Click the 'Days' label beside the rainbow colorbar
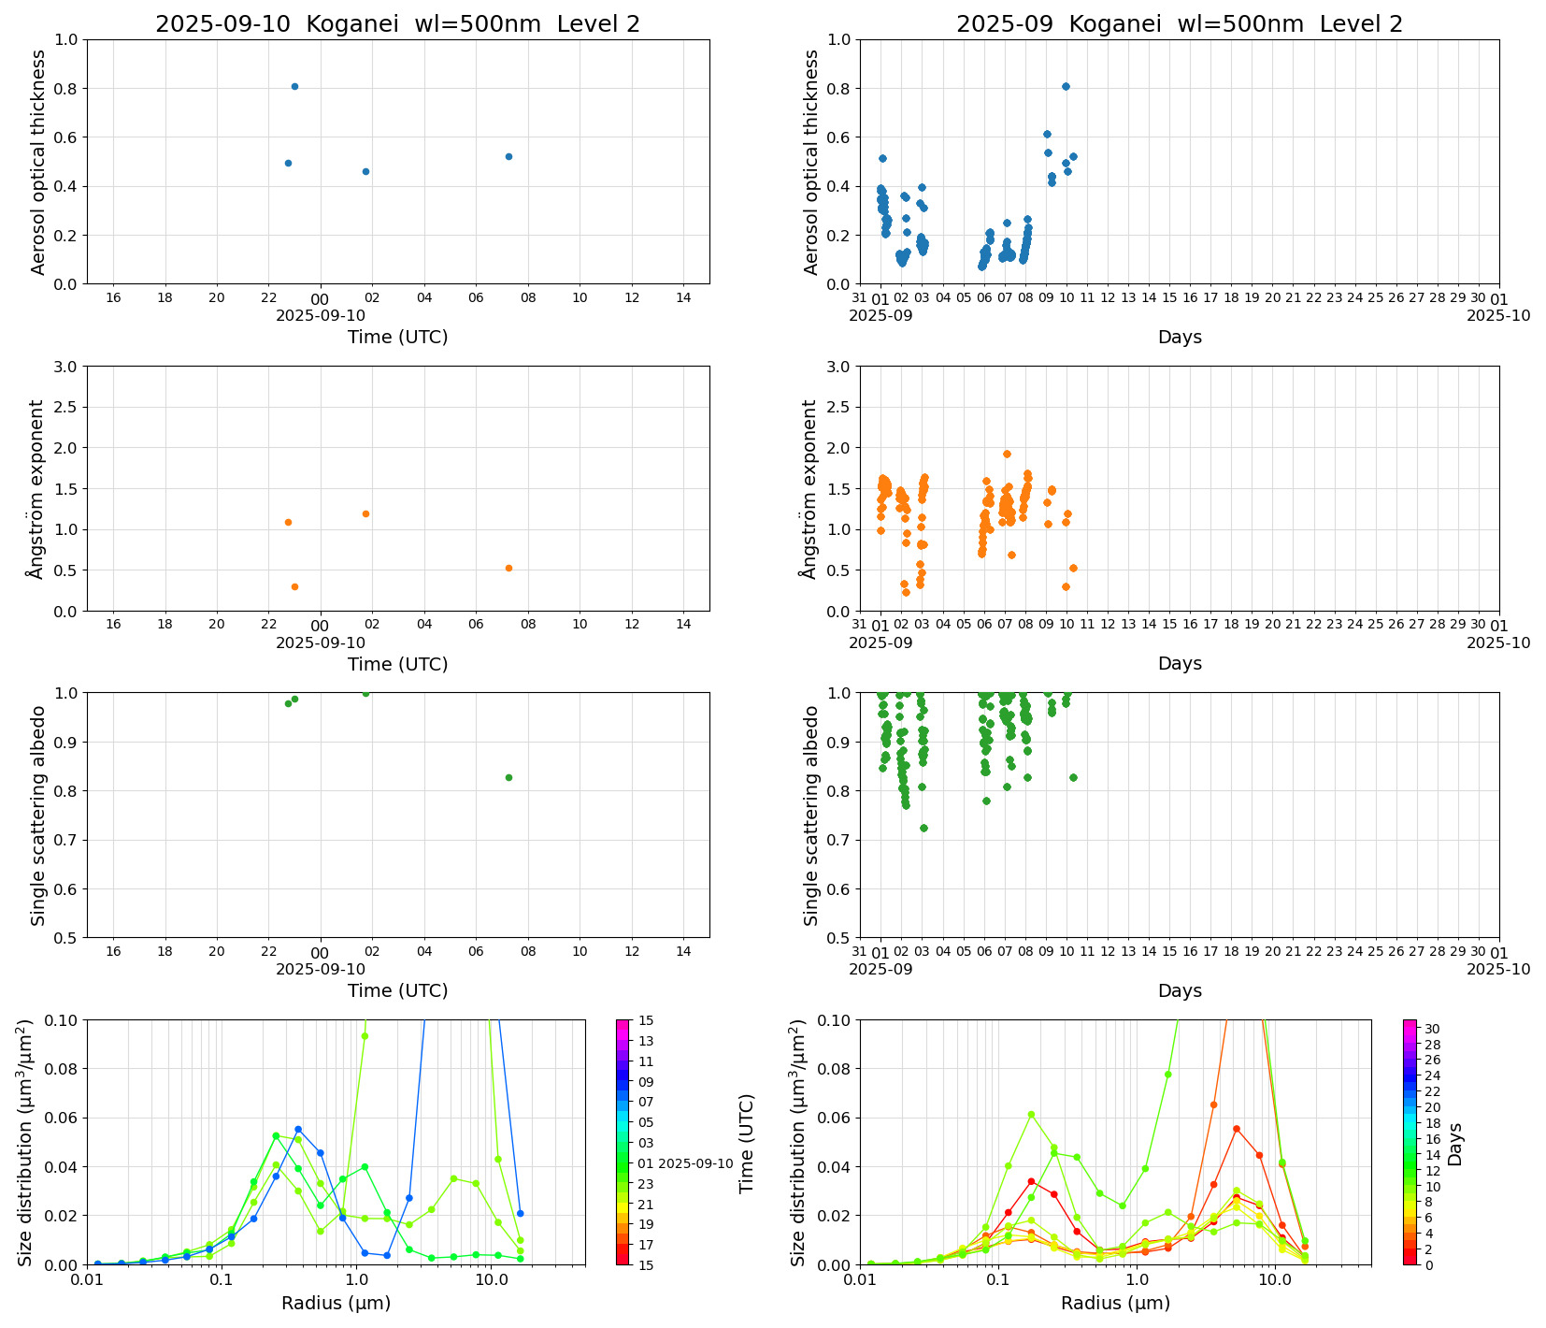Image resolution: width=1546 pixels, height=1328 pixels. point(1455,1144)
